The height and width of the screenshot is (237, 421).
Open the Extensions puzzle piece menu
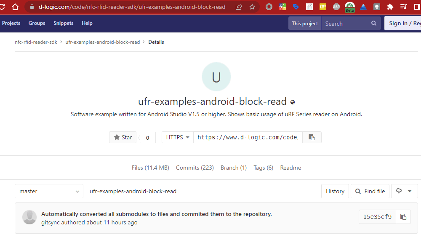click(390, 7)
